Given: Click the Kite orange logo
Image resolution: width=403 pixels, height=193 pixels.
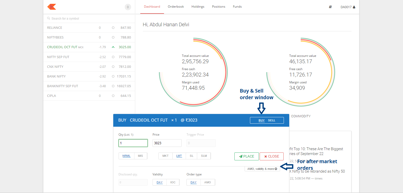Looking at the screenshot, I should point(52,7).
